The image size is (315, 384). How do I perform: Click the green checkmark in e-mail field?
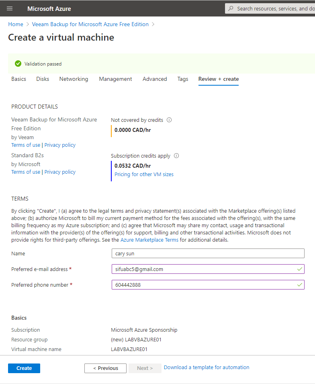pyautogui.click(x=300, y=269)
